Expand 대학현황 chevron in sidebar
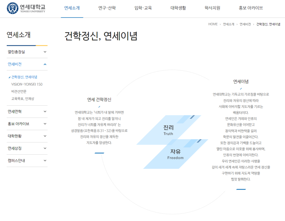 click(x=45, y=136)
